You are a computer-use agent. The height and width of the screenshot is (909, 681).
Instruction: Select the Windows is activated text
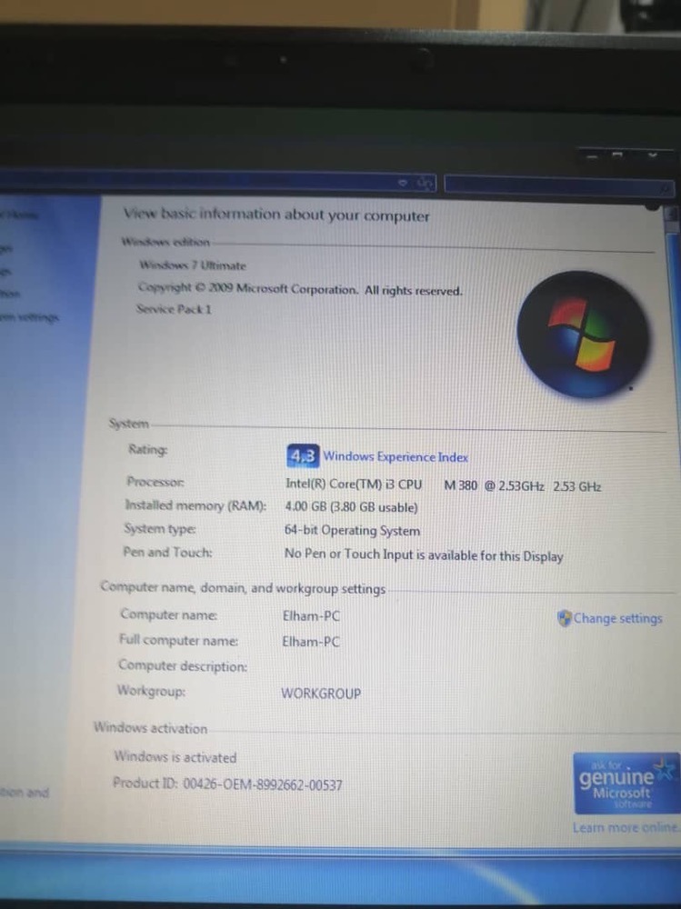coord(175,757)
